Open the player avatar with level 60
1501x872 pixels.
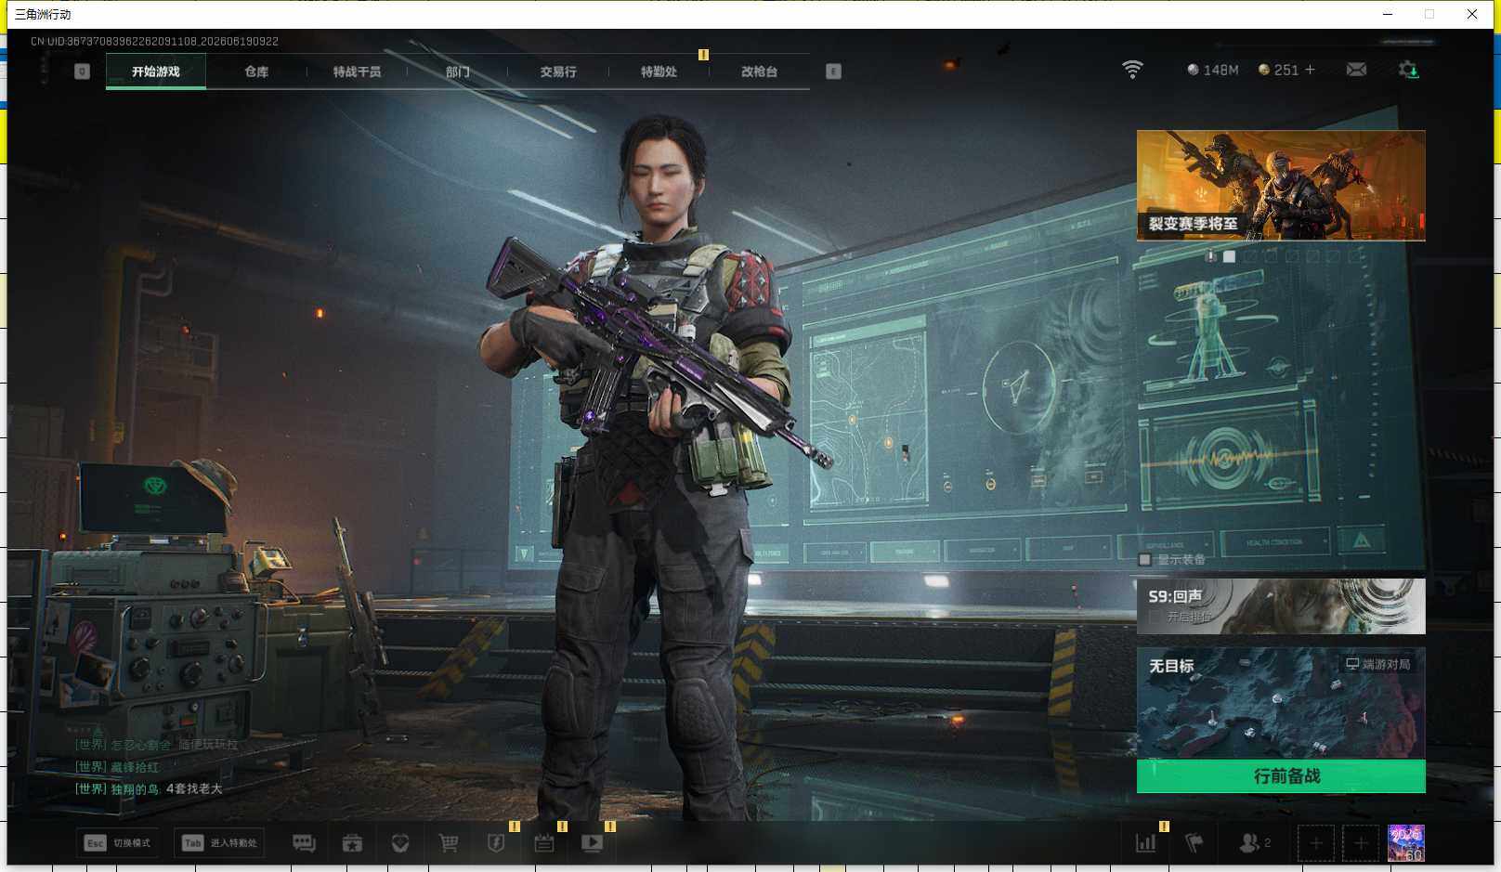click(1405, 843)
